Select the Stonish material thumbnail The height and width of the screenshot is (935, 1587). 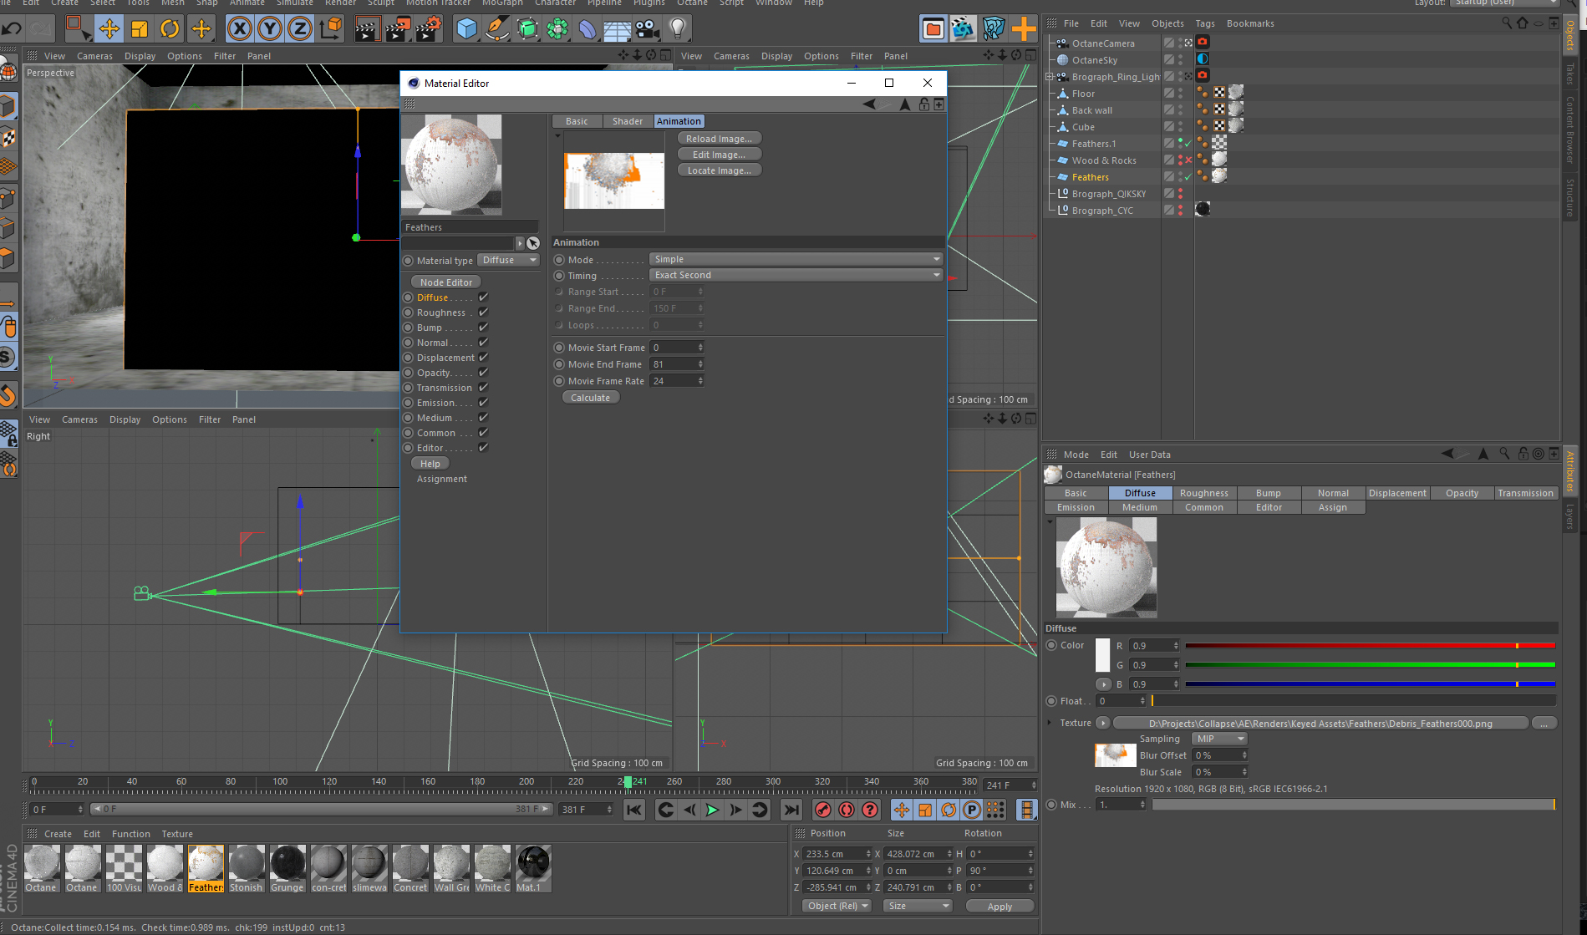click(247, 868)
